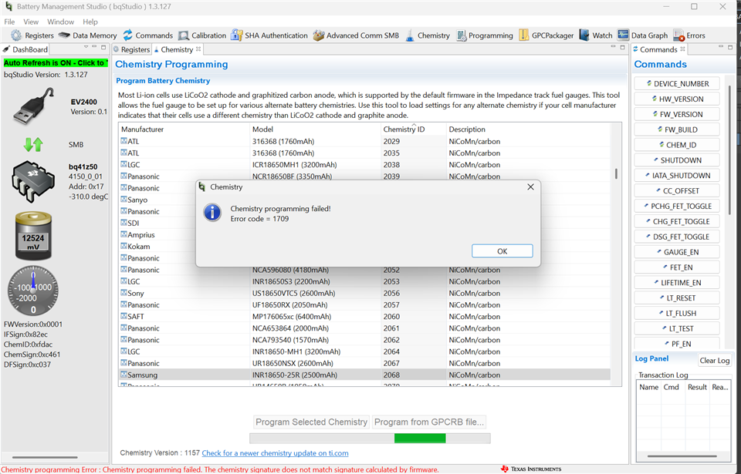The width and height of the screenshot is (741, 474).
Task: Select the SAFT MP176065xc row
Action: click(364, 316)
